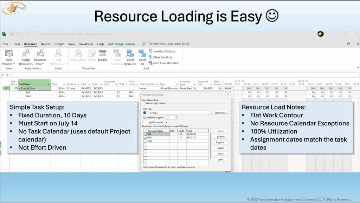Collapse the ribbon with the chevron
Viewport: 360px width, 203px height.
pos(358,67)
